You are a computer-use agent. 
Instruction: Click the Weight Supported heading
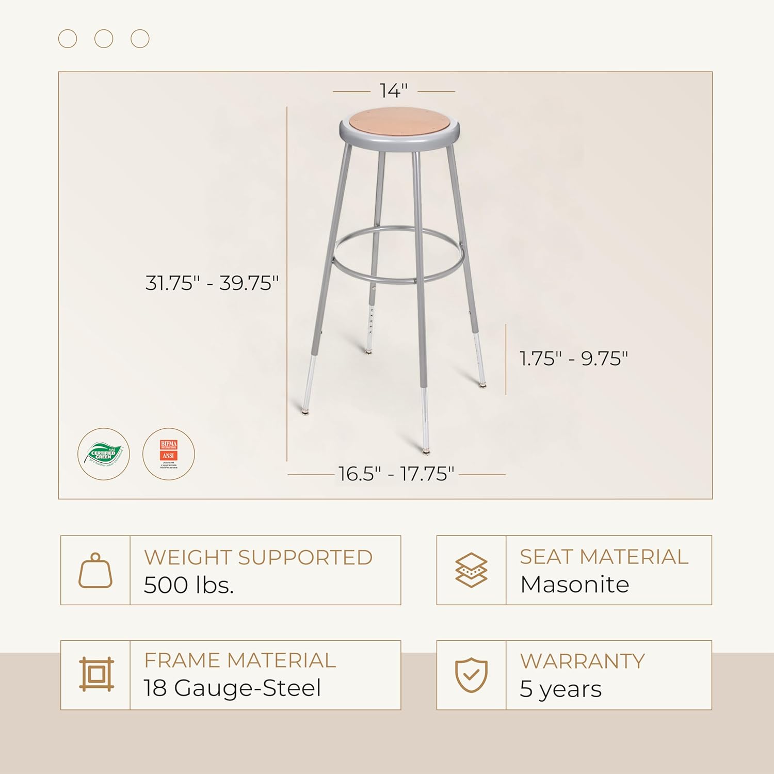pos(258,557)
